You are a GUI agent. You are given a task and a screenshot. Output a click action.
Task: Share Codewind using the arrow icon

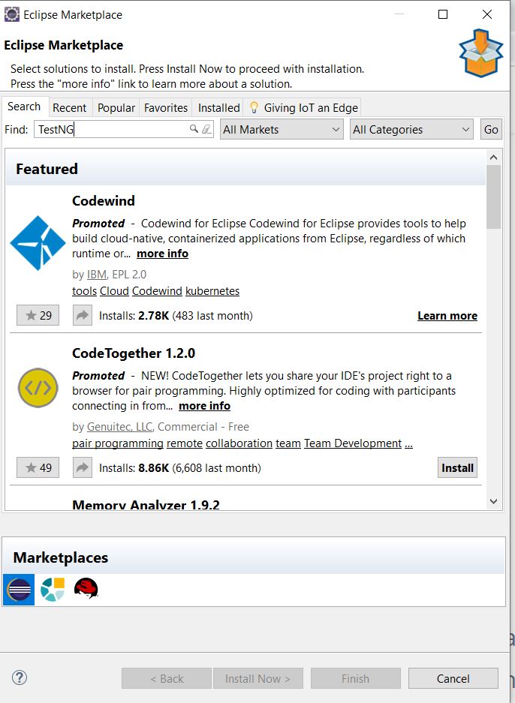[83, 315]
